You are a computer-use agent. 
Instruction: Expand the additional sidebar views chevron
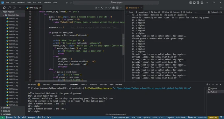pyautogui.click(x=20, y=8)
